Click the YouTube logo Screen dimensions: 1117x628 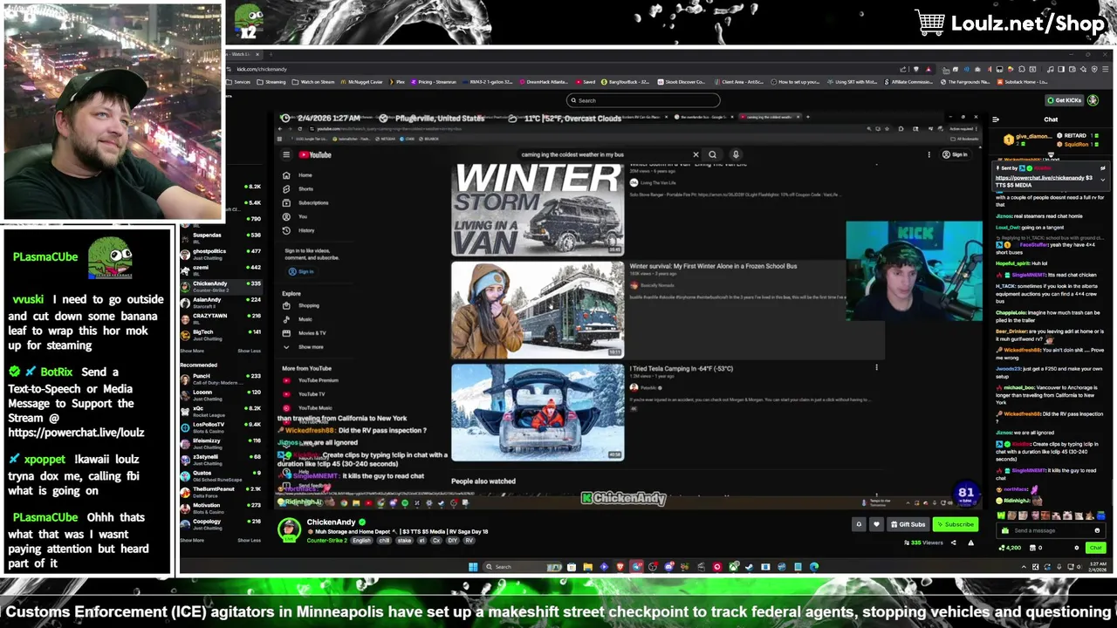click(x=316, y=155)
